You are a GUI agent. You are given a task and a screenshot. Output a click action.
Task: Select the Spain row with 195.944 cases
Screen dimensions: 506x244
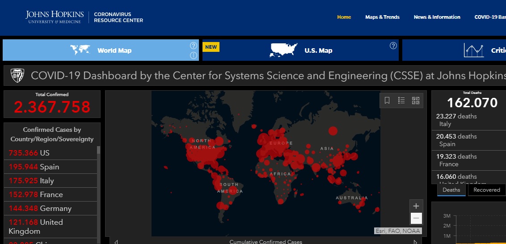51,167
